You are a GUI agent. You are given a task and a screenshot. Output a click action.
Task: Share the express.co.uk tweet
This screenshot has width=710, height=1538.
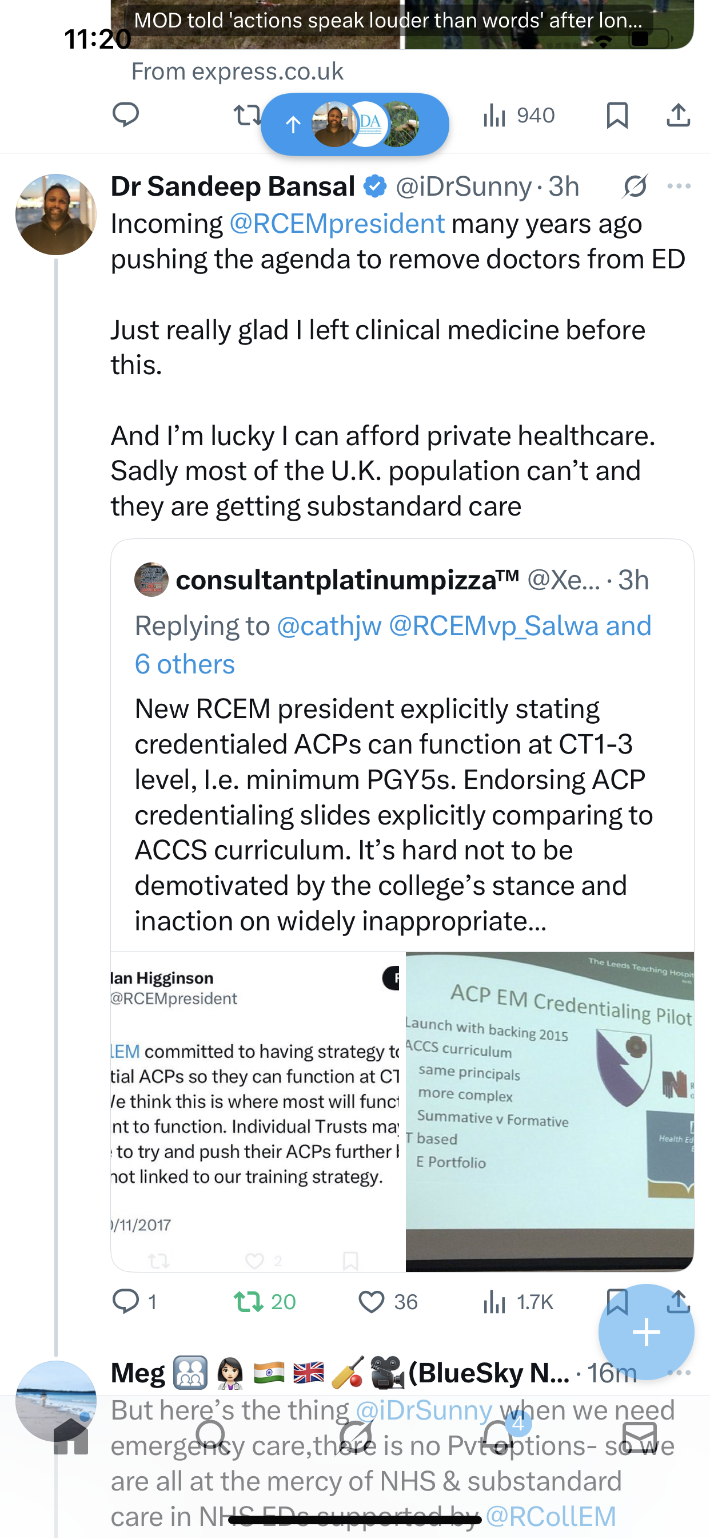tap(679, 115)
